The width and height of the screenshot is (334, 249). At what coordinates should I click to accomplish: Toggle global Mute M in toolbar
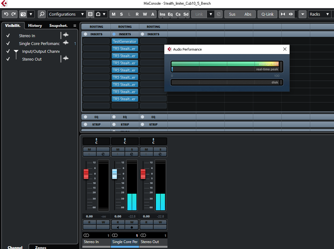(114, 14)
